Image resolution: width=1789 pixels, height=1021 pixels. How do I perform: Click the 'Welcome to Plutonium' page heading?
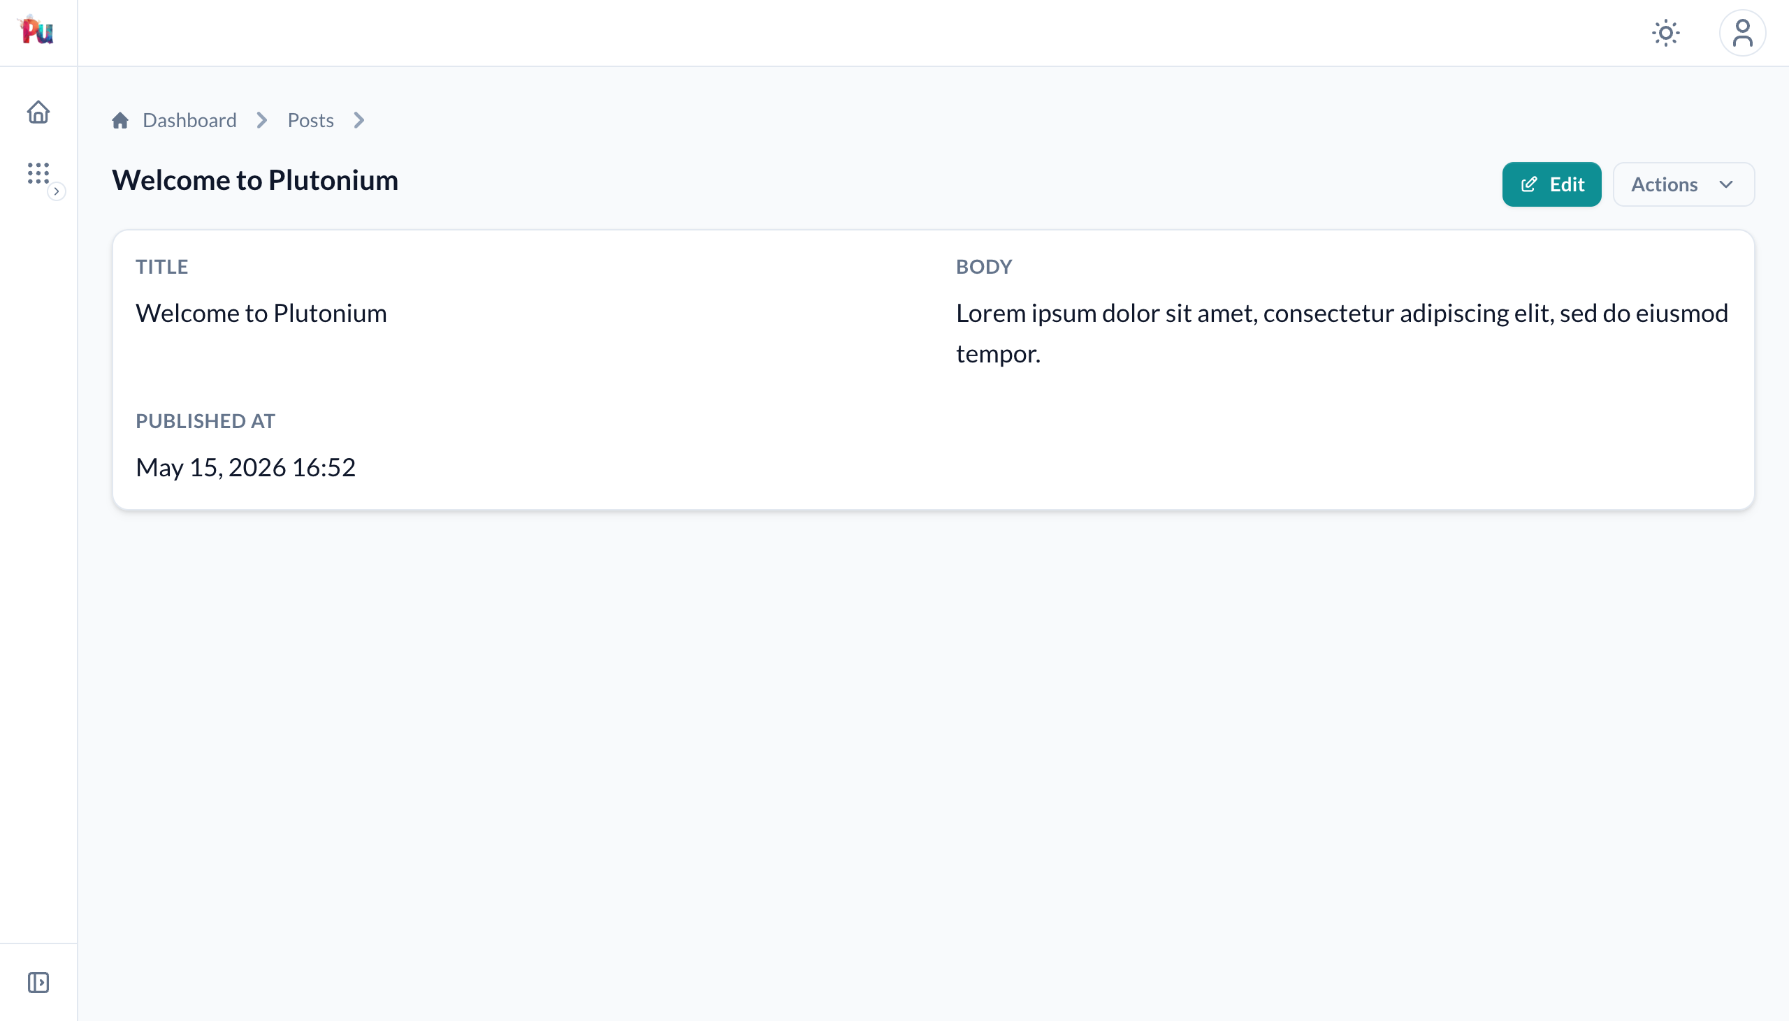(255, 180)
